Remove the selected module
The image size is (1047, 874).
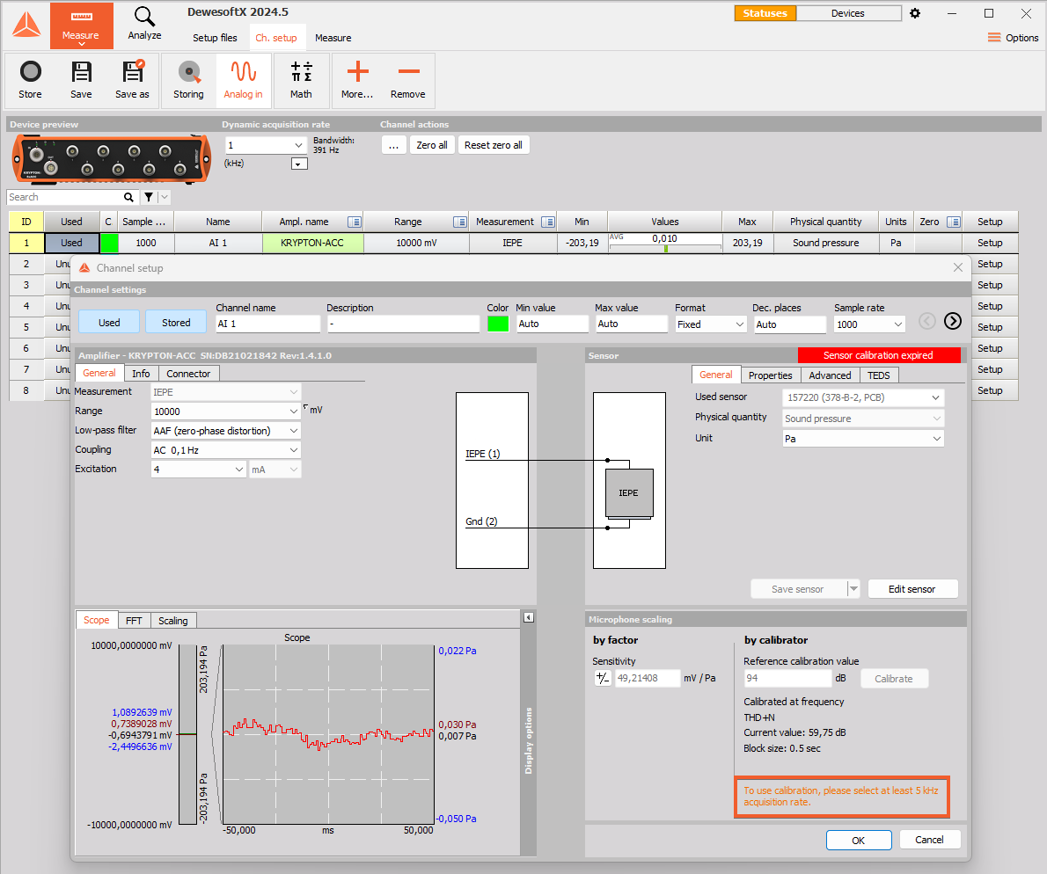click(x=408, y=81)
